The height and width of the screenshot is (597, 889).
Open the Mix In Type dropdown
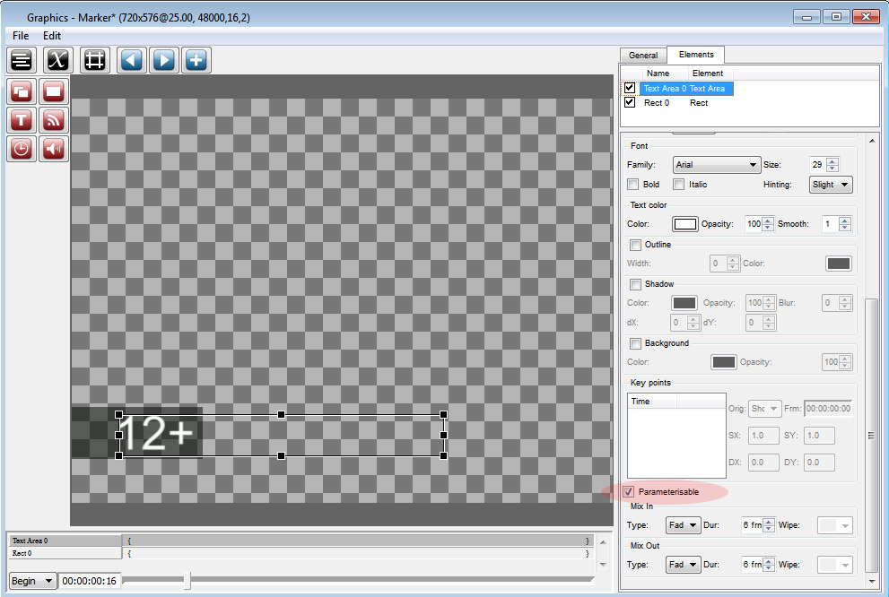684,525
